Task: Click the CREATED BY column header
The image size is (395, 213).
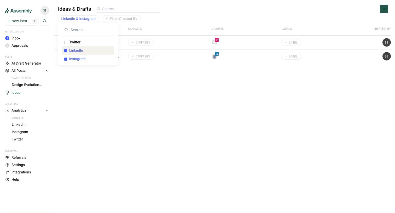Action: pyautogui.click(x=382, y=29)
